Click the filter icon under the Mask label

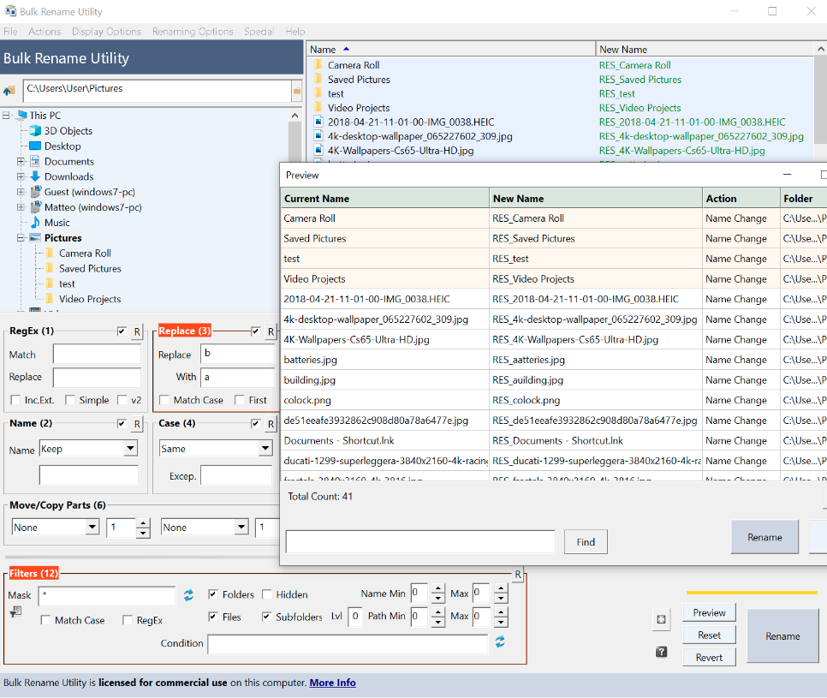click(x=15, y=611)
